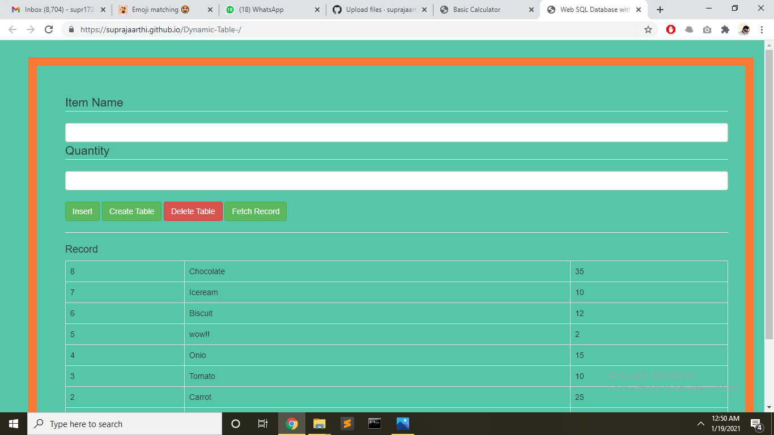Screen dimensions: 774x435
Task: Click the taskbar clock showing 12:50 AM
Action: tap(725, 424)
